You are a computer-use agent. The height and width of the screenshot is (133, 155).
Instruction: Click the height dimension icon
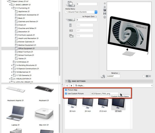pyautogui.click(x=71, y=36)
